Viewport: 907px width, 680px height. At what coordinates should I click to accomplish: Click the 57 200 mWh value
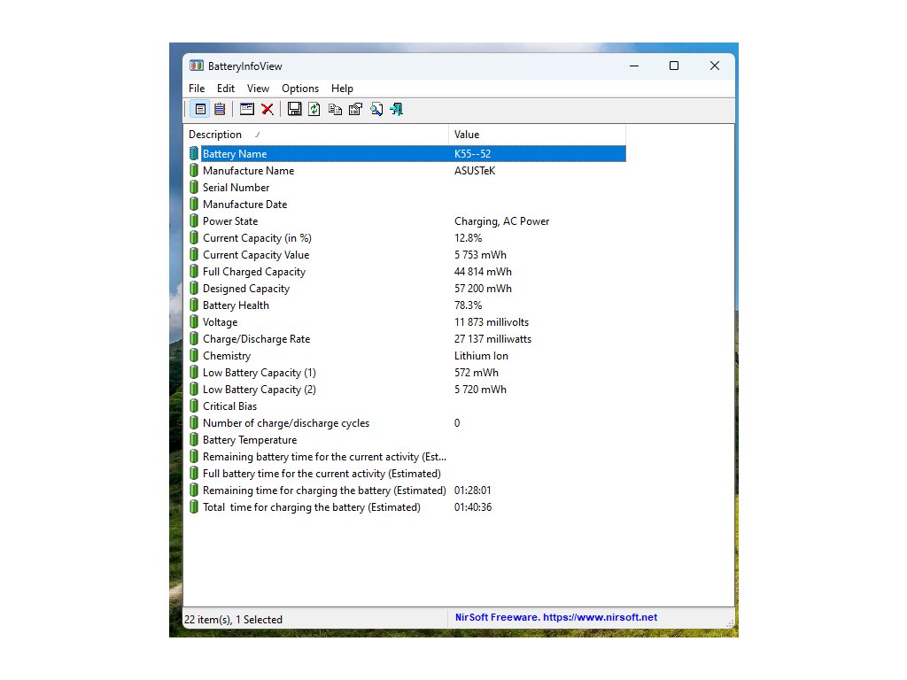(x=483, y=289)
